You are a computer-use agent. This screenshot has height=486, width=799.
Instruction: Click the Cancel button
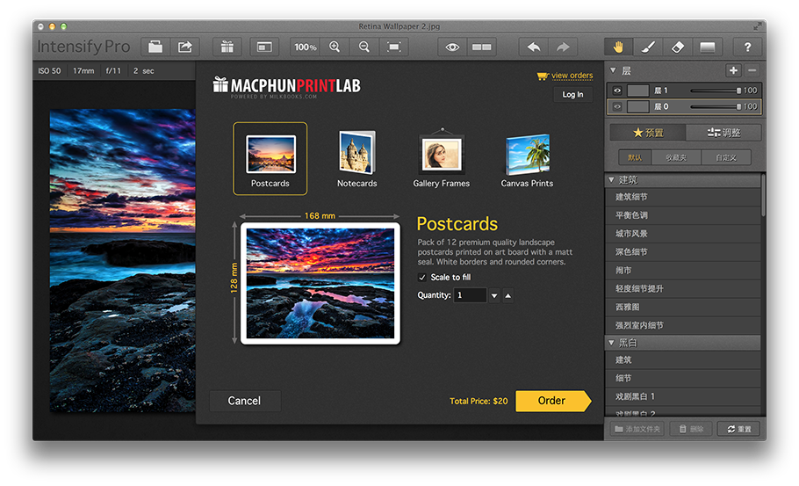pos(245,401)
